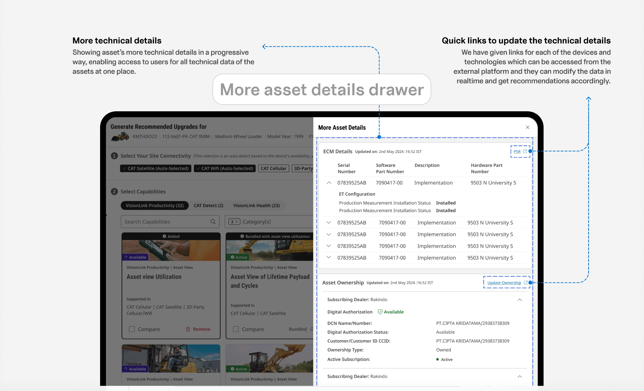Click the green Active subscription status dot
Image resolution: width=644 pixels, height=391 pixels.
coord(438,359)
